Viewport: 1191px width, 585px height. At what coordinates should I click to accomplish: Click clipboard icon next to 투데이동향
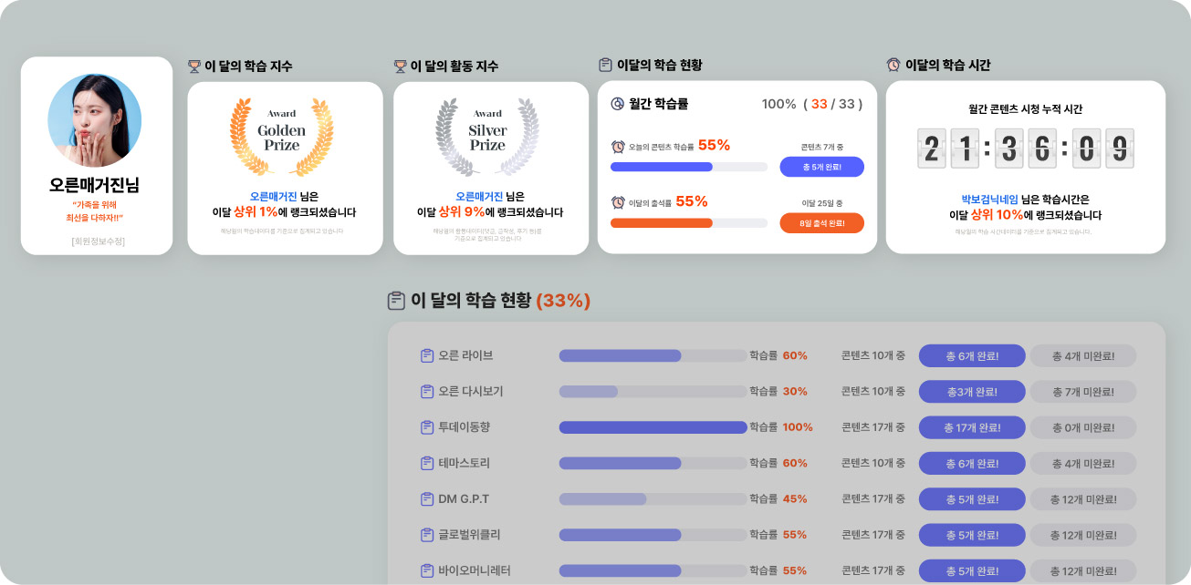(x=426, y=427)
